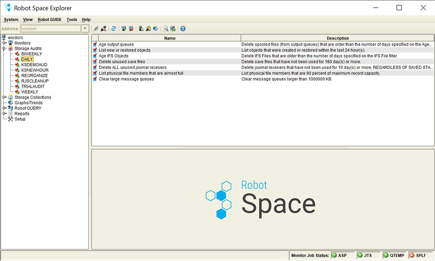Viewport: 435px width, 261px height.
Task: Click the server with magnifier toolbar icon
Action: 141,28
